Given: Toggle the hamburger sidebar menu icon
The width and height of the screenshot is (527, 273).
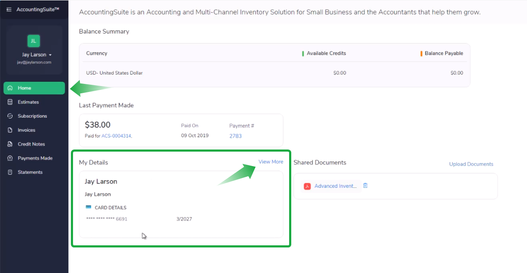Looking at the screenshot, I should click(x=9, y=9).
